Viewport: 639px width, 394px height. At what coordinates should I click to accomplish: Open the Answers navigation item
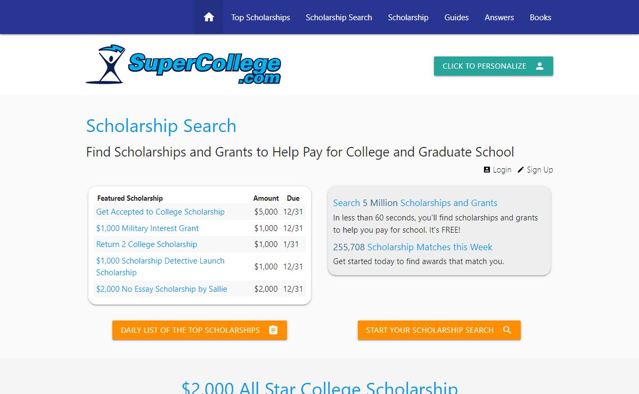click(x=499, y=17)
